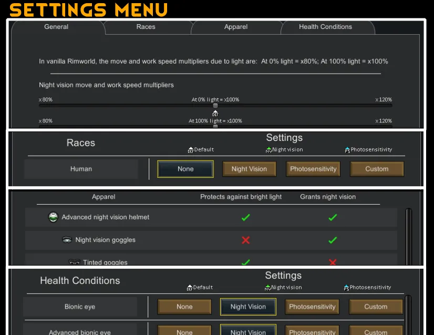Screen dimensions: 434x335
Task: Toggle bright light protection for Advanced helmet
Action: [x=245, y=217]
